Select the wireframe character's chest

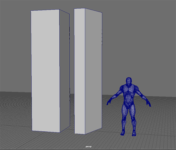[128, 91]
